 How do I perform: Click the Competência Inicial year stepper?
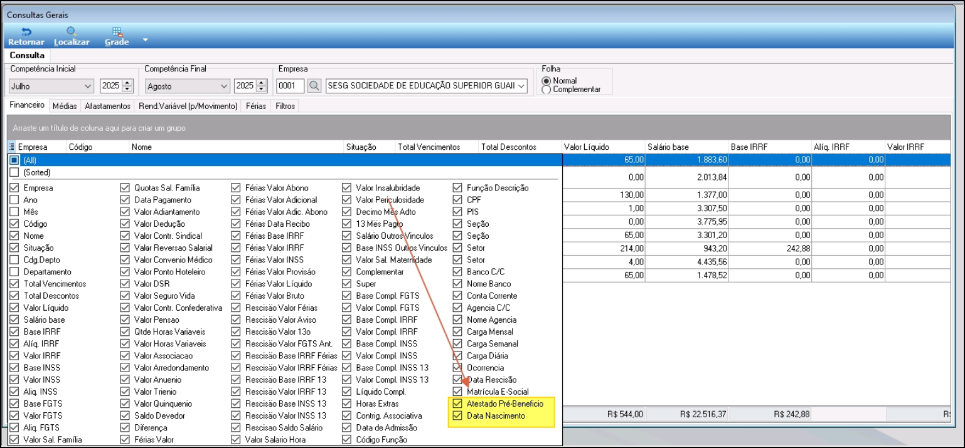click(127, 86)
